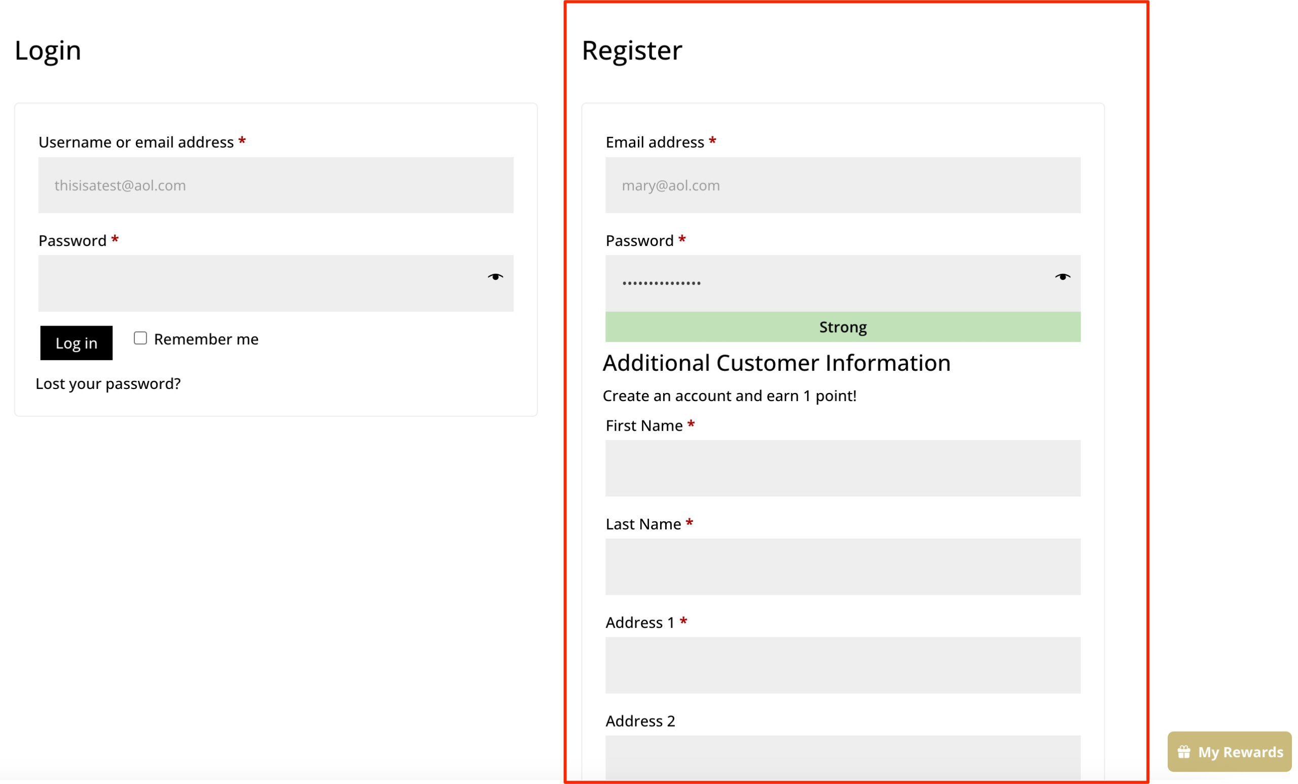This screenshot has height=784, width=1298.
Task: Reveal Register password with eye icon
Action: 1062,277
